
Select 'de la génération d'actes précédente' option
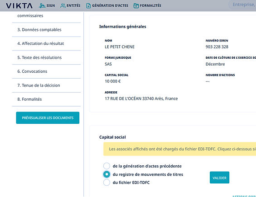tap(106, 166)
